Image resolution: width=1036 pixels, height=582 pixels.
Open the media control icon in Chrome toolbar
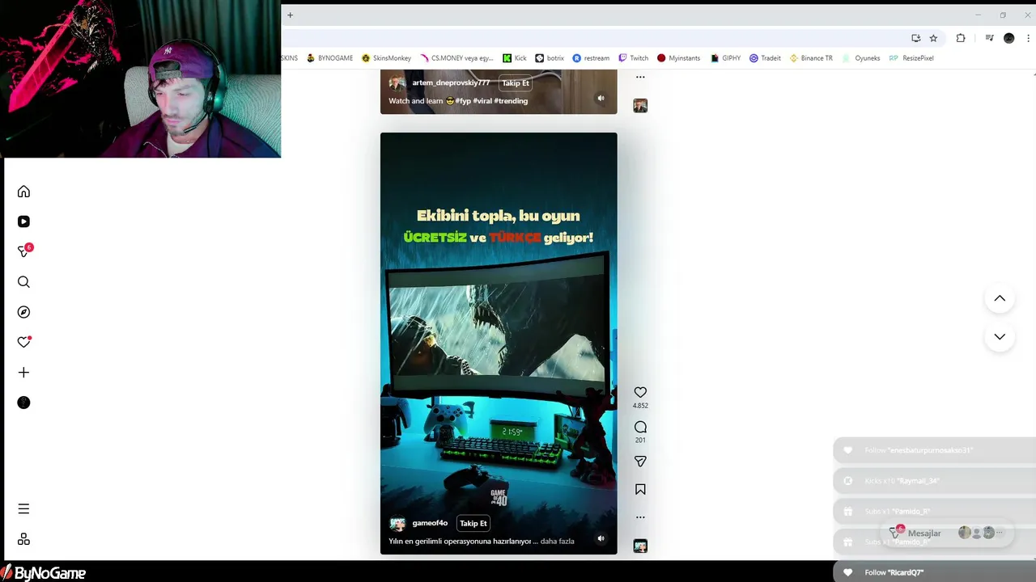point(989,38)
